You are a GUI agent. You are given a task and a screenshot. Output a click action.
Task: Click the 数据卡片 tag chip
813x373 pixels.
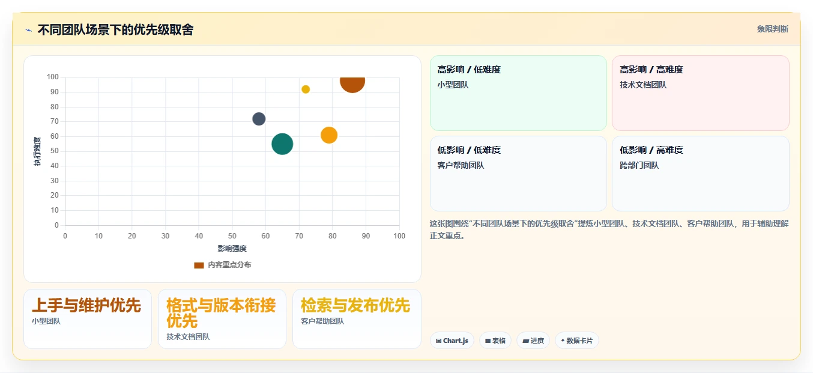point(576,341)
